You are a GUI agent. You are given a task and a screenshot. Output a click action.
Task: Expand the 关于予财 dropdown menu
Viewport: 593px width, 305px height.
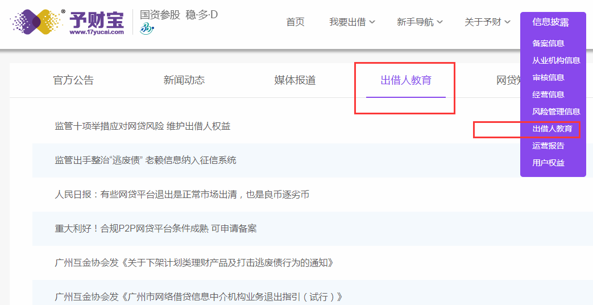(487, 22)
